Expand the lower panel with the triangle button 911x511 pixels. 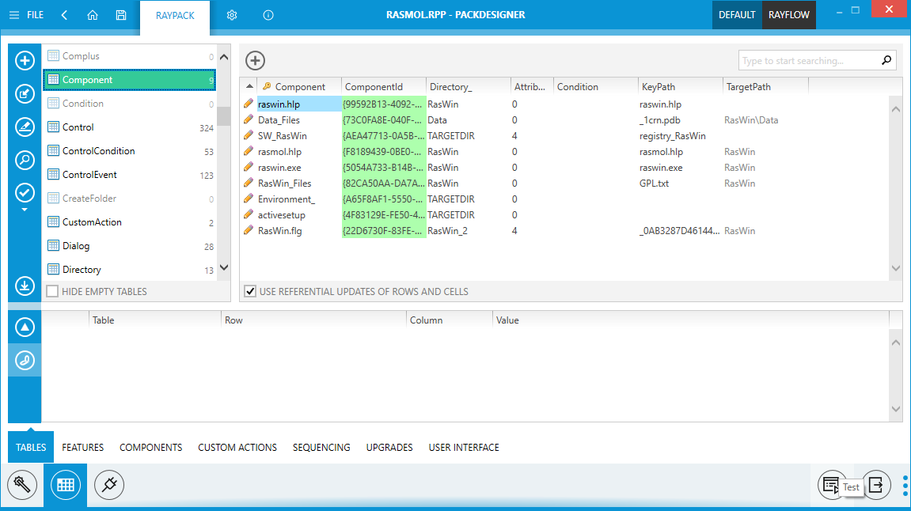click(x=25, y=327)
